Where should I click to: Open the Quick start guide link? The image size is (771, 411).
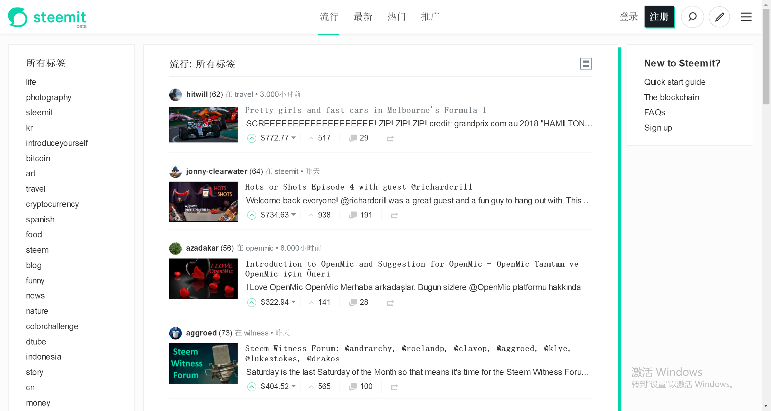[675, 82]
